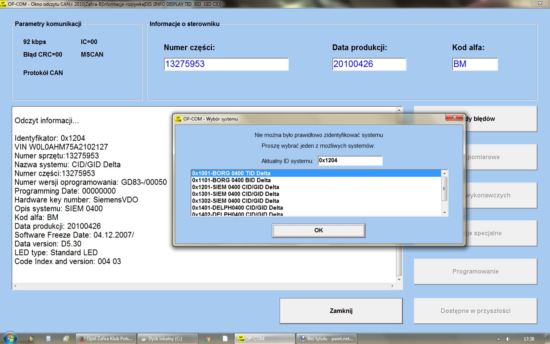Image resolution: width=550 pixels, height=344 pixels.
Task: Choose 0x1201-SIEM 0400 CID/GID Delta
Action: tap(235, 187)
